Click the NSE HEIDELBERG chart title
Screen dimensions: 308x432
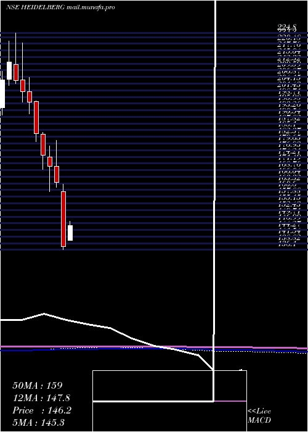click(60, 7)
